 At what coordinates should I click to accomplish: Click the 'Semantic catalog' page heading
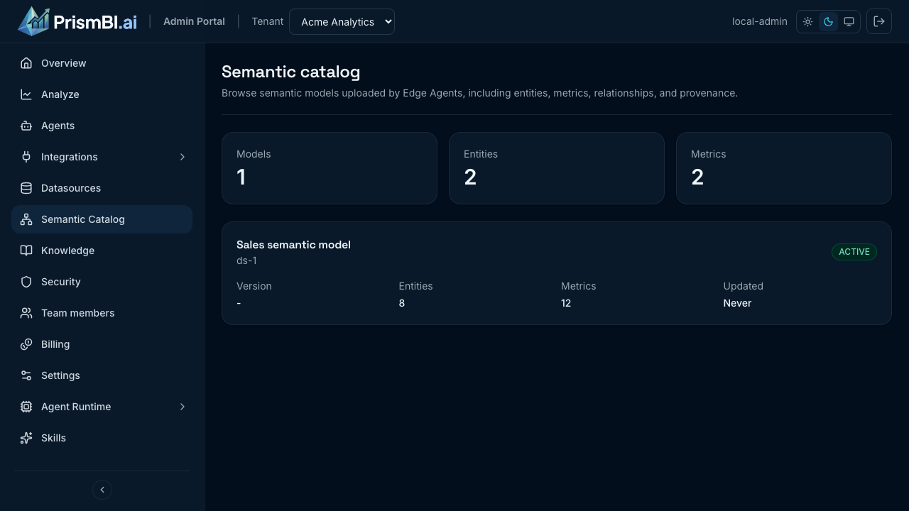(x=291, y=72)
